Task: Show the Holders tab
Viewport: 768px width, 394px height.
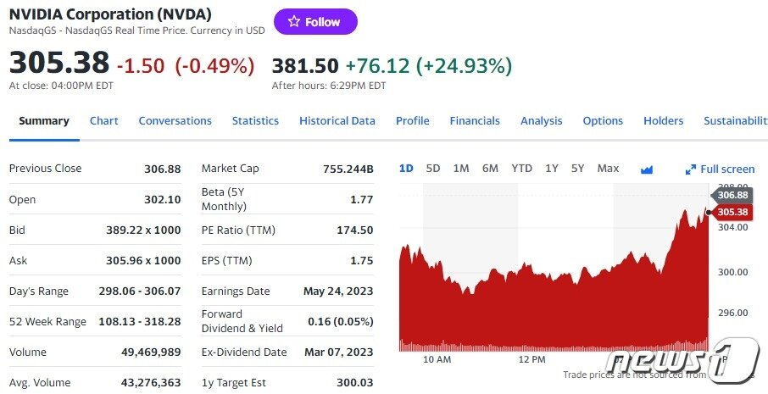Action: pos(663,121)
